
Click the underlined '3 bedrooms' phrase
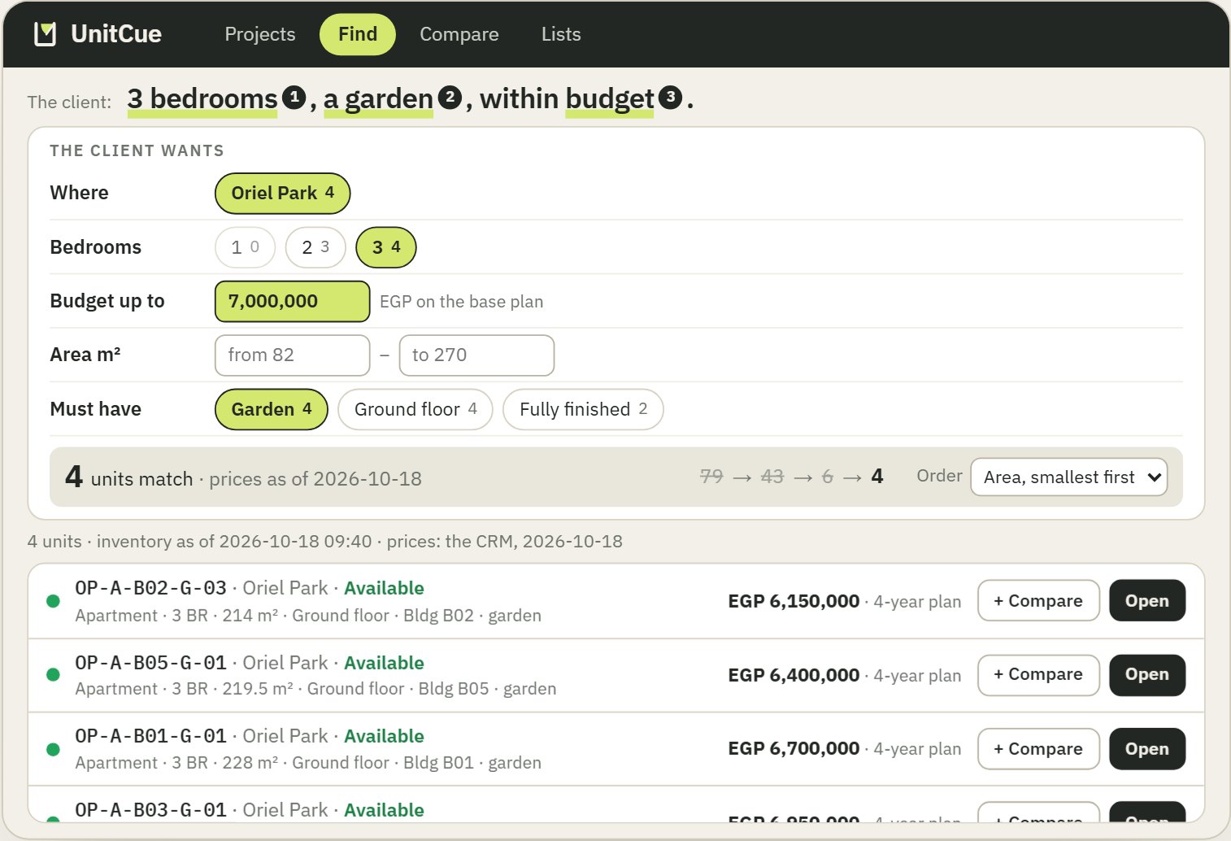tap(202, 99)
